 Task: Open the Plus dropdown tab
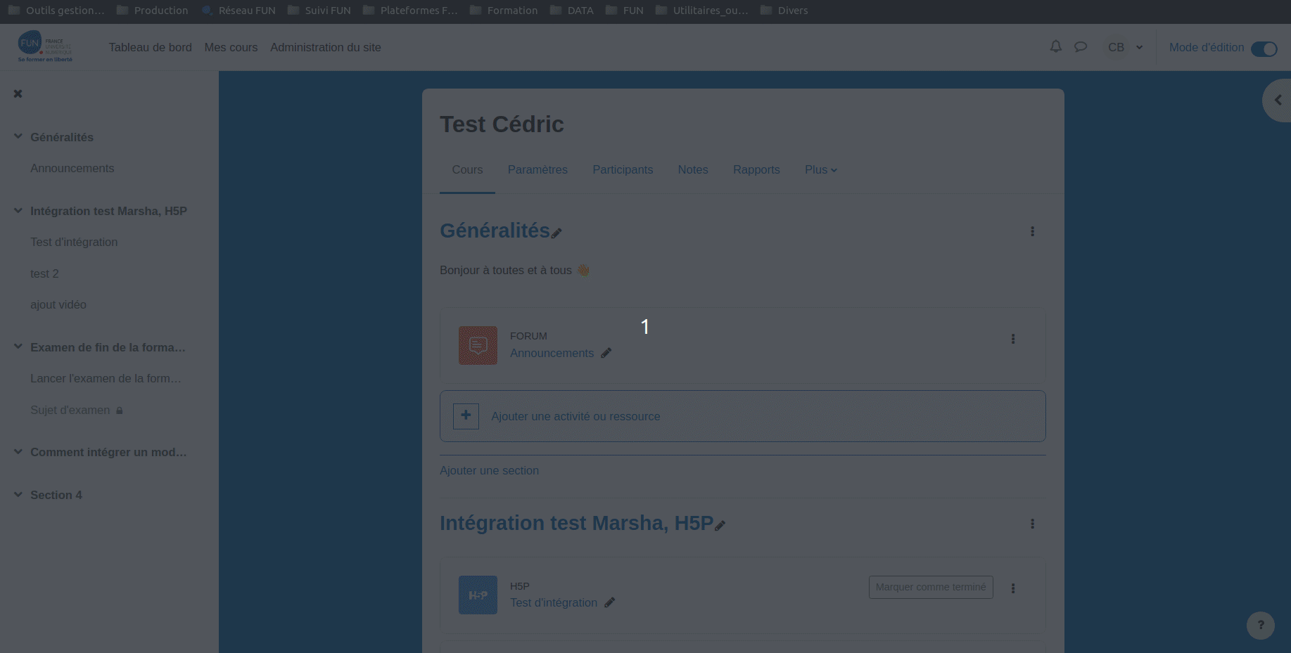pos(820,170)
